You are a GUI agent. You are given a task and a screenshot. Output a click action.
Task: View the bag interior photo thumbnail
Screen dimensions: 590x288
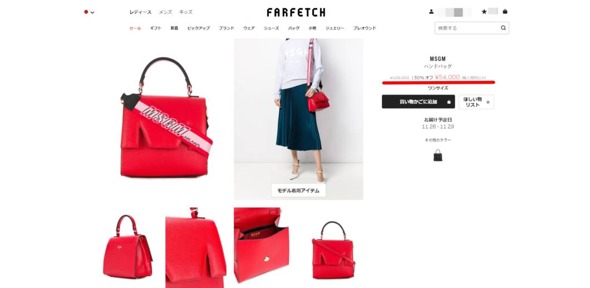[x=261, y=245]
